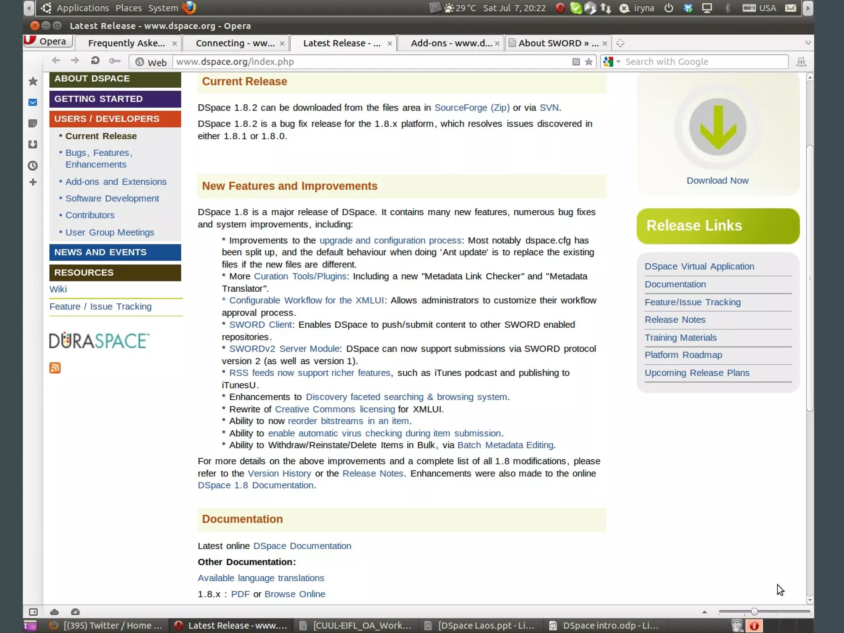
Task: Open the Bookmarks star panel in sidebar
Action: pyautogui.click(x=33, y=81)
